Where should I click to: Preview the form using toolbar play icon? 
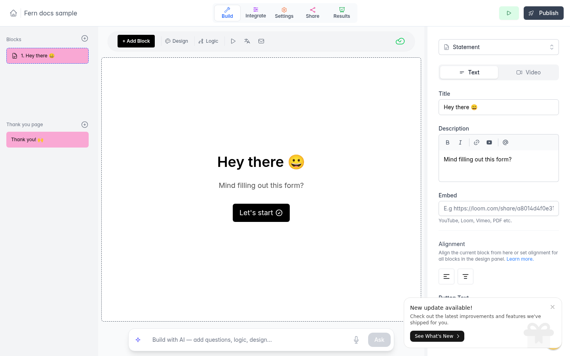pyautogui.click(x=233, y=41)
